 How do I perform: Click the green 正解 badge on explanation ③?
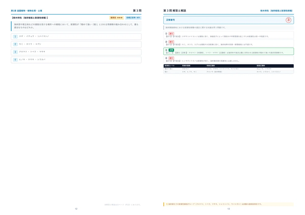171,50
